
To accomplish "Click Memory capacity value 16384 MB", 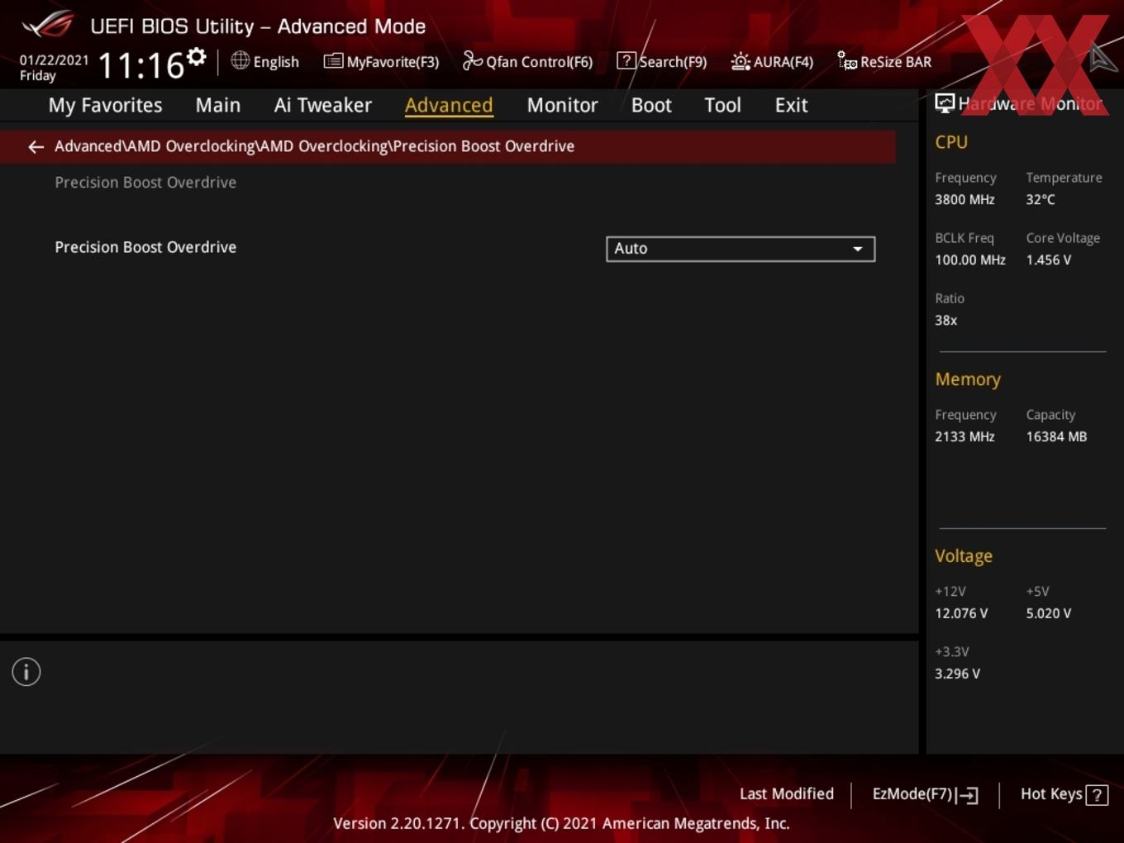I will click(x=1056, y=436).
